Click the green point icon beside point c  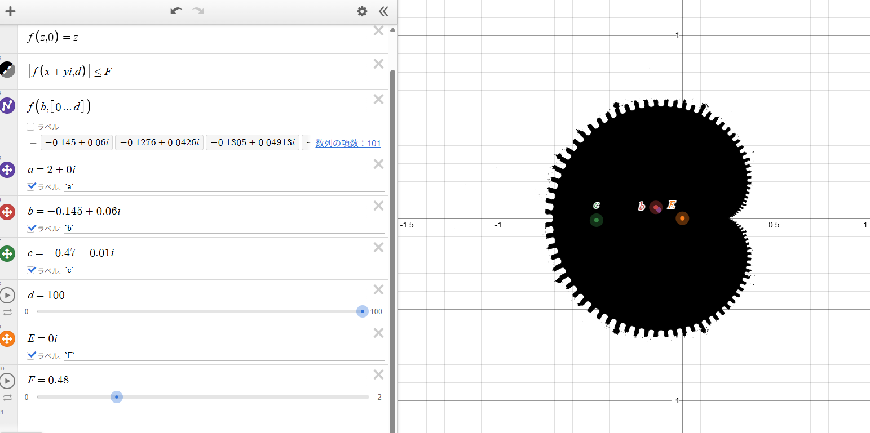click(x=7, y=253)
